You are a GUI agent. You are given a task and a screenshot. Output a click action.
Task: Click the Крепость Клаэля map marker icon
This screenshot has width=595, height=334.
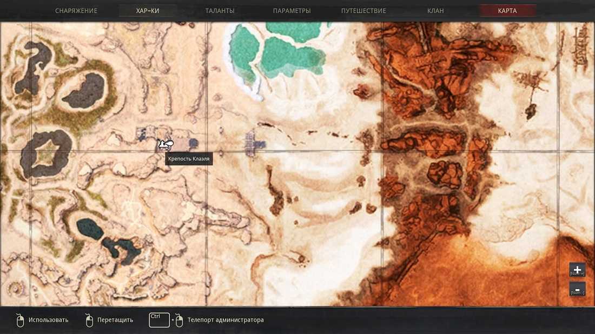pyautogui.click(x=166, y=144)
